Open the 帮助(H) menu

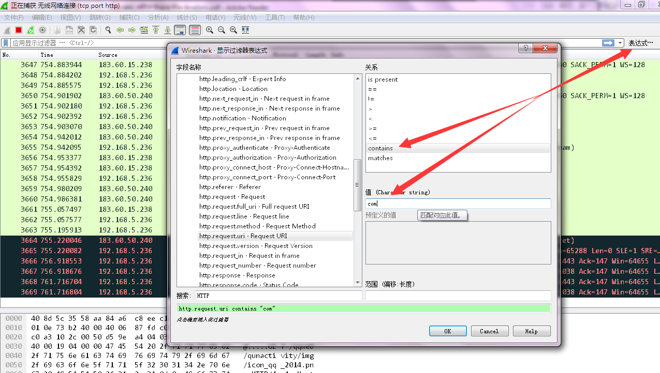[x=304, y=18]
